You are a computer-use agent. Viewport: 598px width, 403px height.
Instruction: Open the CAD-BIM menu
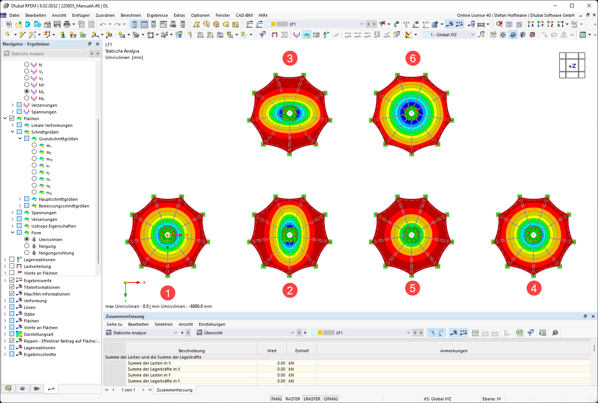click(244, 15)
